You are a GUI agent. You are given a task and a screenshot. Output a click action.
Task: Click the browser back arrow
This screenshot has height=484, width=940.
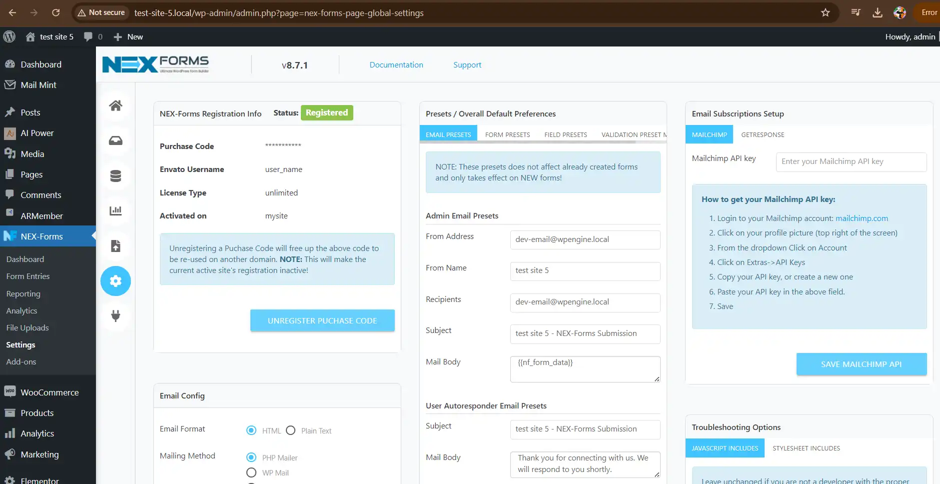point(12,12)
